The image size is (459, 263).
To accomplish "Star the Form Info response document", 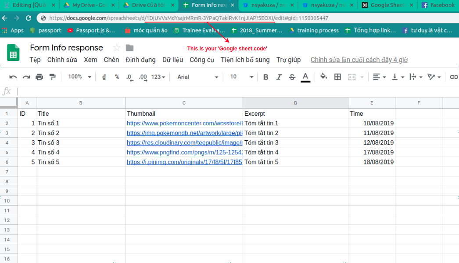I will coord(117,48).
